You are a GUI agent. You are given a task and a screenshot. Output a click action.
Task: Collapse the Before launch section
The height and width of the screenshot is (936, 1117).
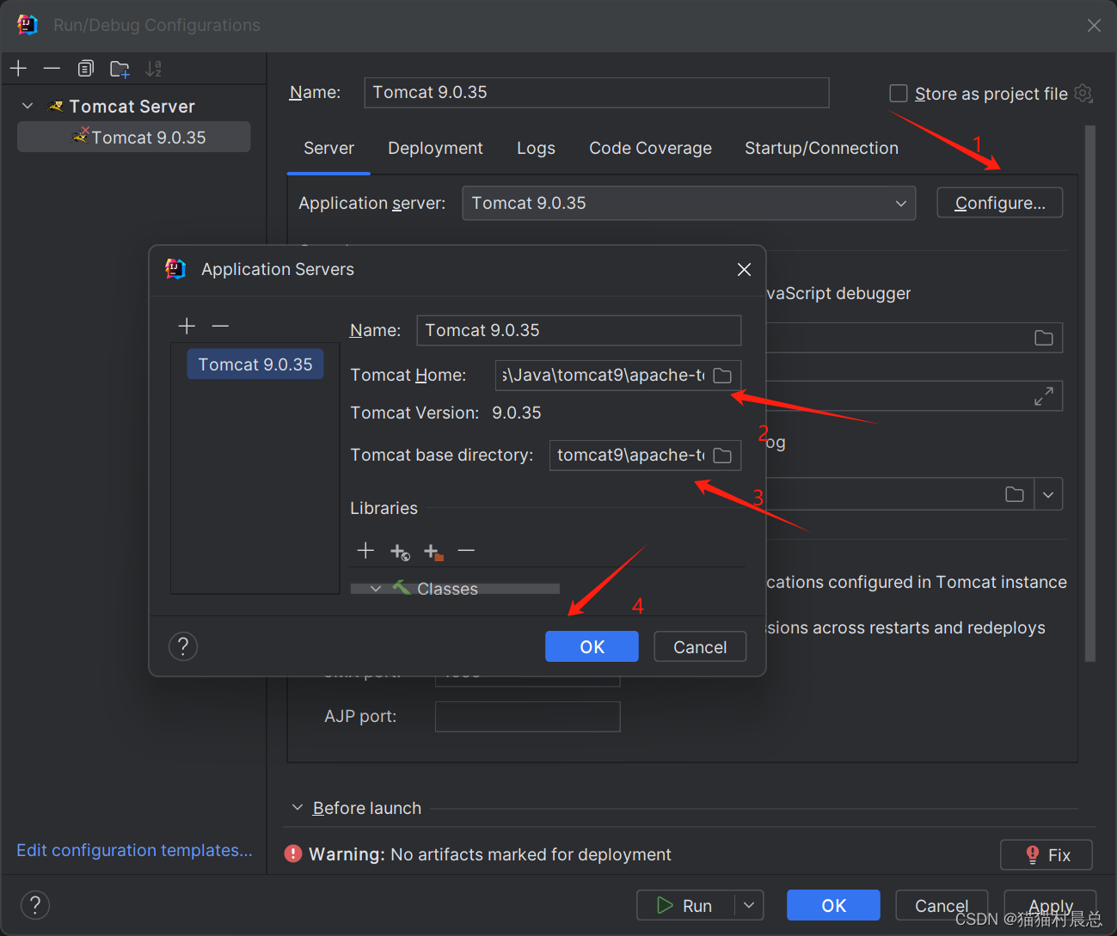pos(298,807)
